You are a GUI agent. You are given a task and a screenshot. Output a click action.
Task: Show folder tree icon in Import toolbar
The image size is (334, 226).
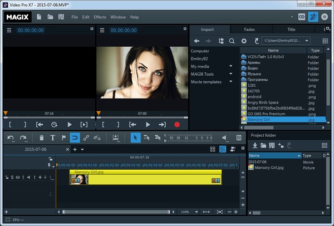click(222, 41)
